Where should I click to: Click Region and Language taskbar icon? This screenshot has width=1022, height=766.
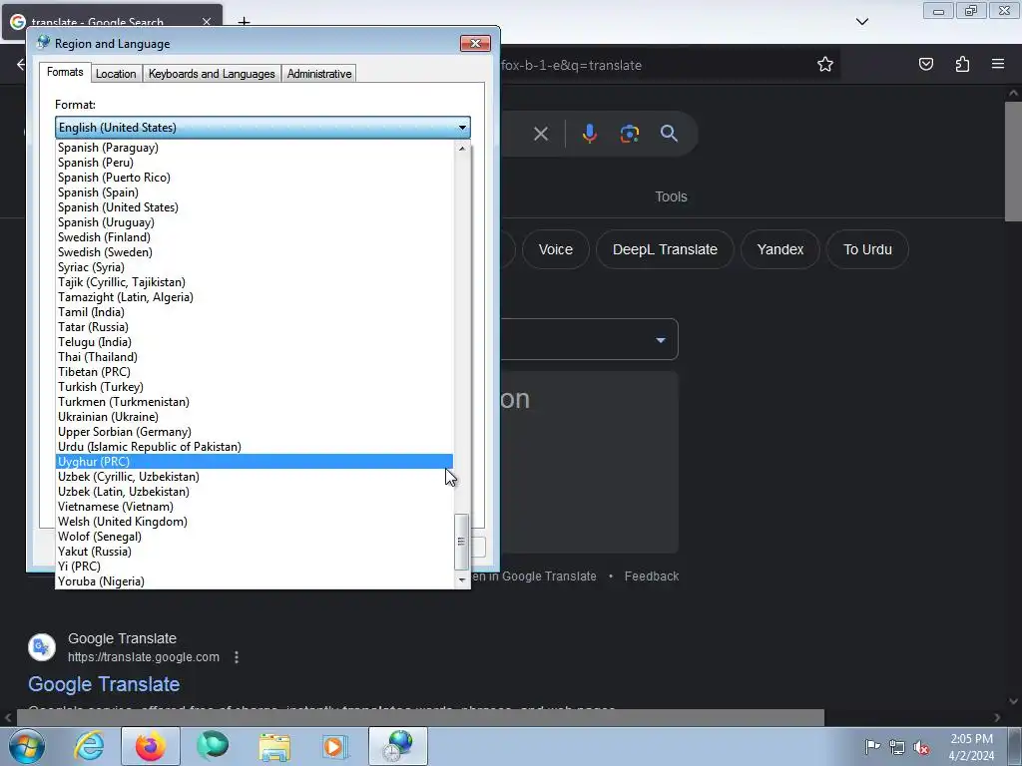(397, 746)
